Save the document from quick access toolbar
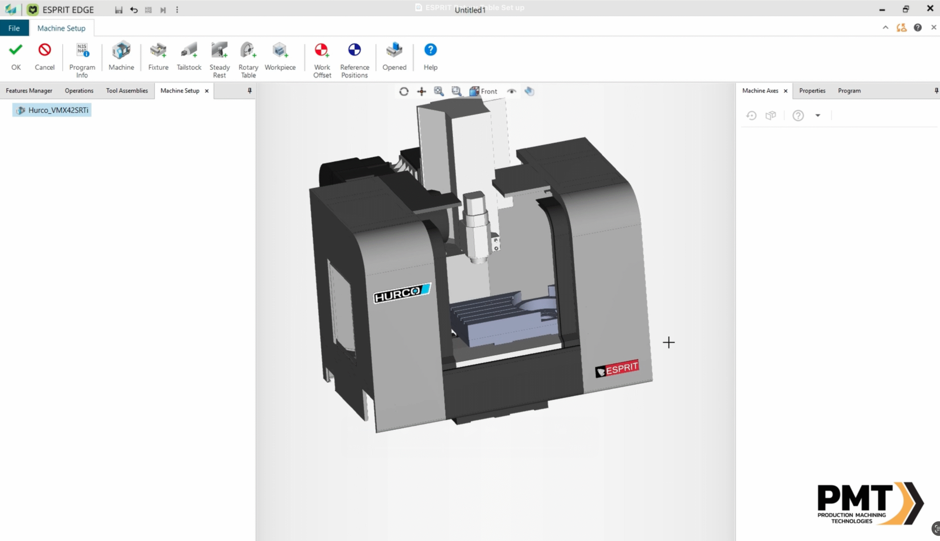This screenshot has height=541, width=940. click(x=119, y=10)
